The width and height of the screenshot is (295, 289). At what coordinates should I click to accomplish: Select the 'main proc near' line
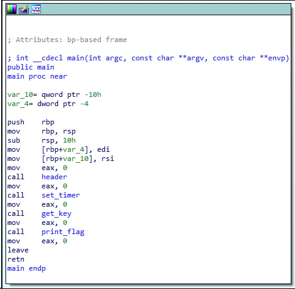click(37, 77)
